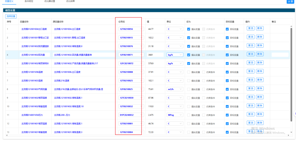Image resolution: width=296 pixels, height=141 pixels.
Task: Click the 主流程121001K02回流量 name field
Action: click(x=35, y=55)
